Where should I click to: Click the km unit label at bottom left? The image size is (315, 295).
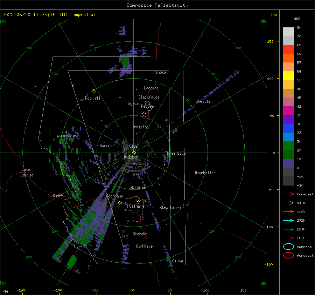point(5,291)
